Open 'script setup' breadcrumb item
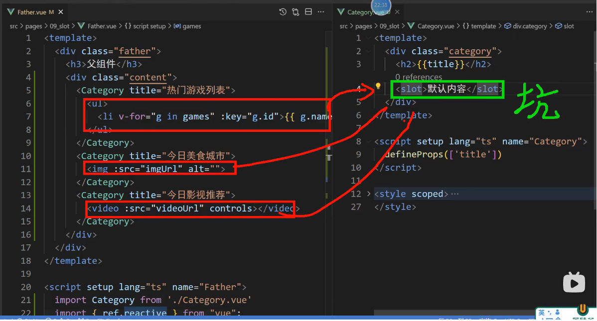This screenshot has width=597, height=321. tap(149, 26)
